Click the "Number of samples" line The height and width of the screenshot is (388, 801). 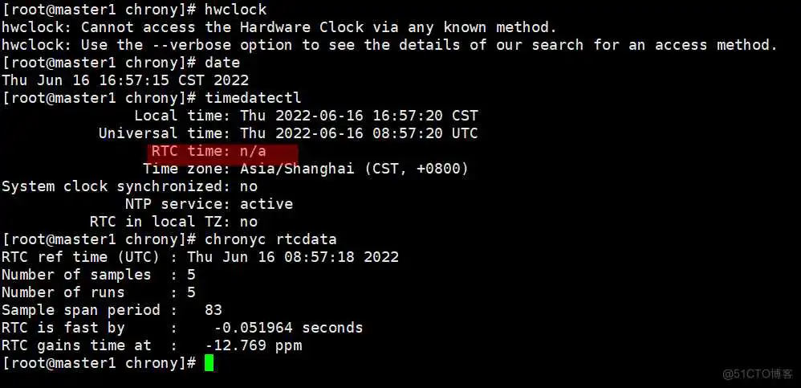(98, 275)
